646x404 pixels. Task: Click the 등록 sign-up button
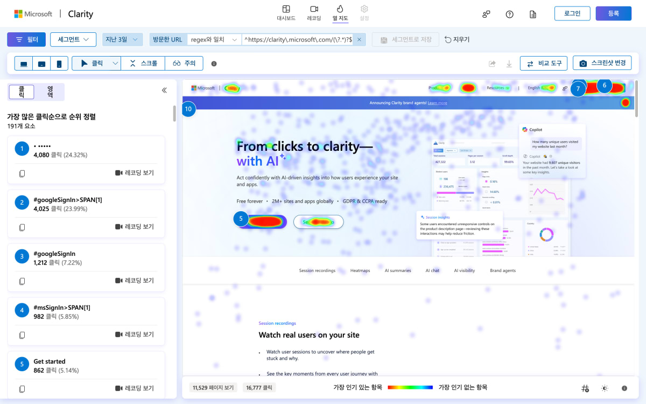614,13
